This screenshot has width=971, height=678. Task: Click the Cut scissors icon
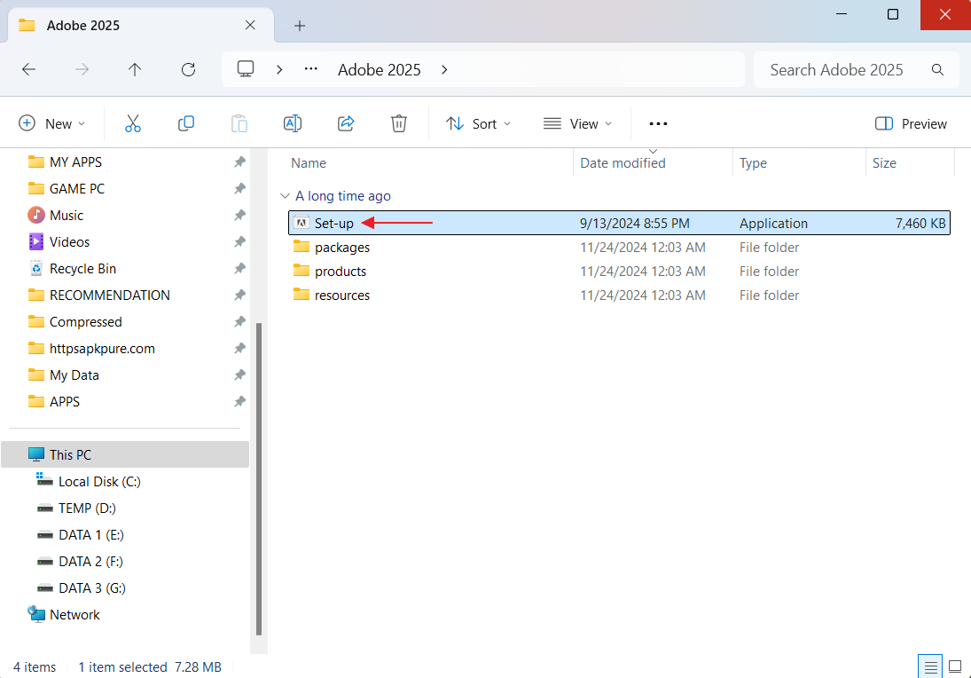coord(133,123)
